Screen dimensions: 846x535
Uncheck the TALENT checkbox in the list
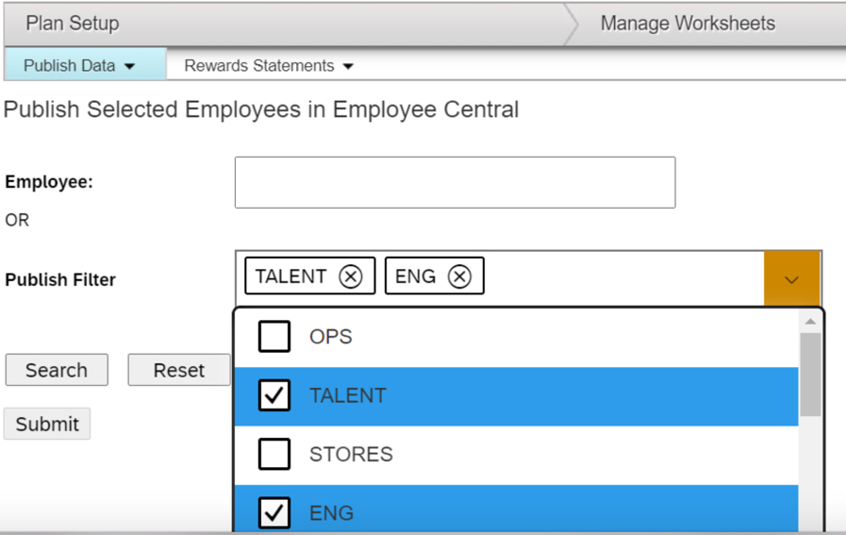tap(274, 395)
